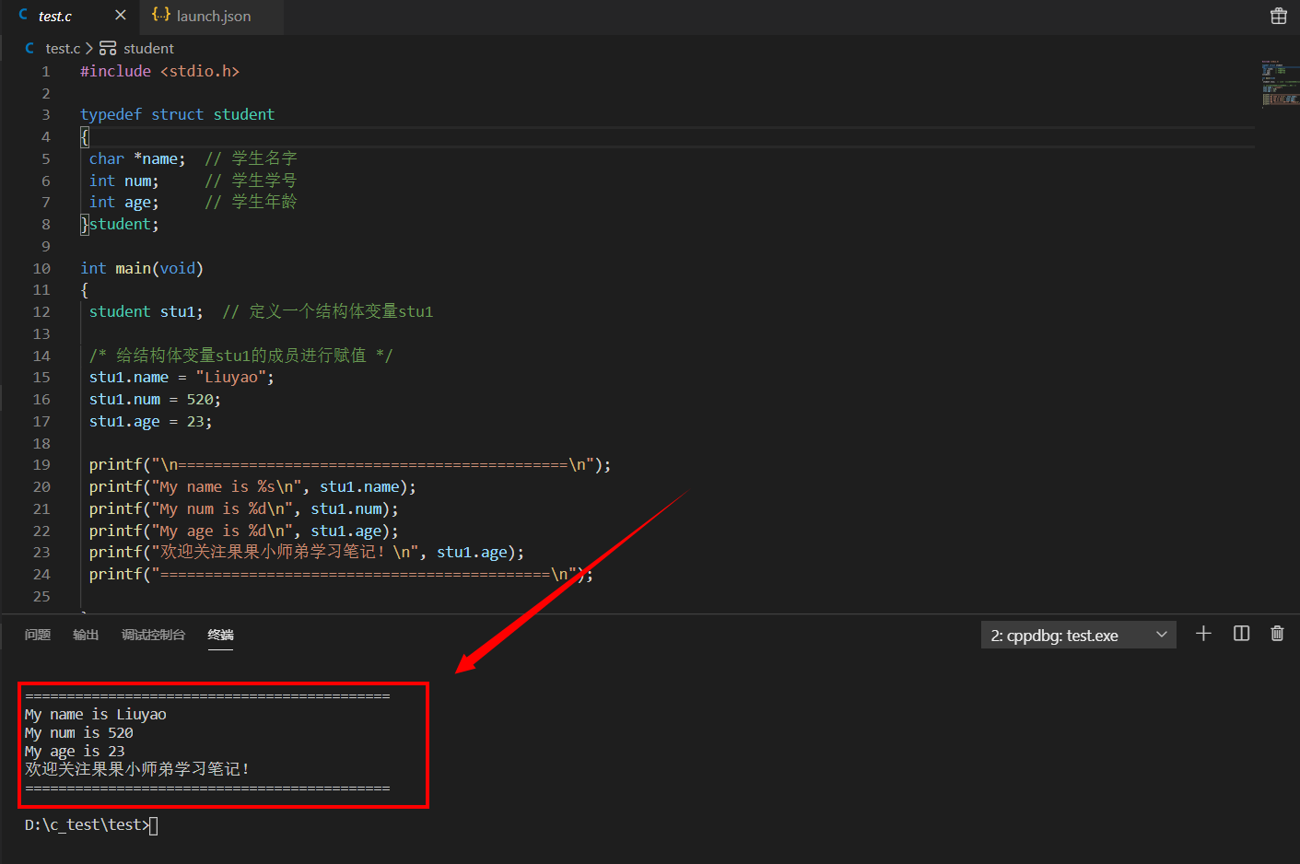Click stu1.num = 520; line
The height and width of the screenshot is (864, 1300).
click(x=155, y=399)
